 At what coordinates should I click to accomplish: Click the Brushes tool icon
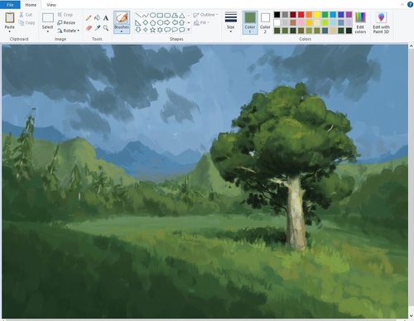coord(122,18)
